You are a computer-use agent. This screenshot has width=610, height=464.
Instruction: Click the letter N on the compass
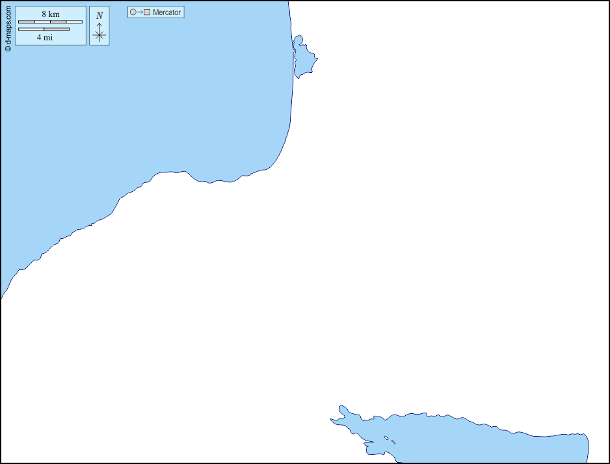(99, 16)
